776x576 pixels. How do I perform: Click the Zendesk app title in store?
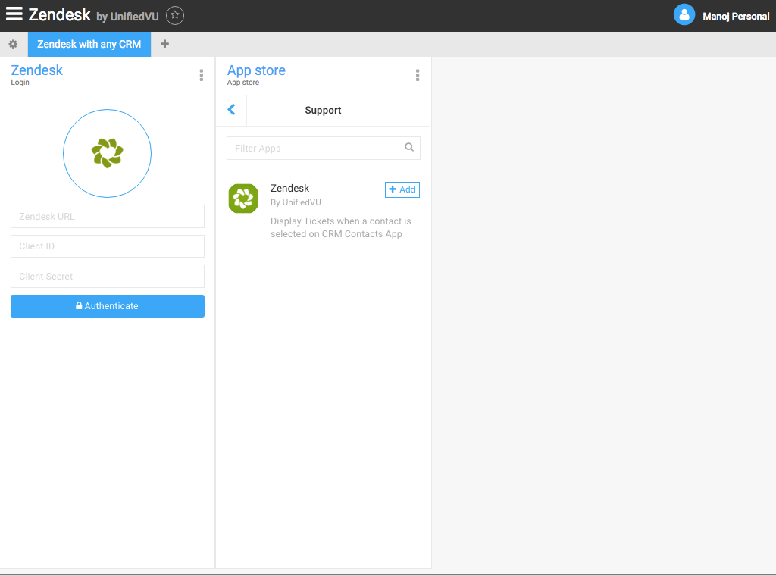tap(289, 188)
